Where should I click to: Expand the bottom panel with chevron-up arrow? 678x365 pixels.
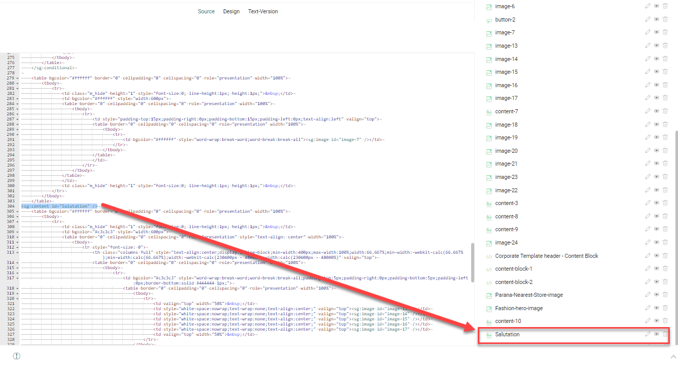pos(673,356)
